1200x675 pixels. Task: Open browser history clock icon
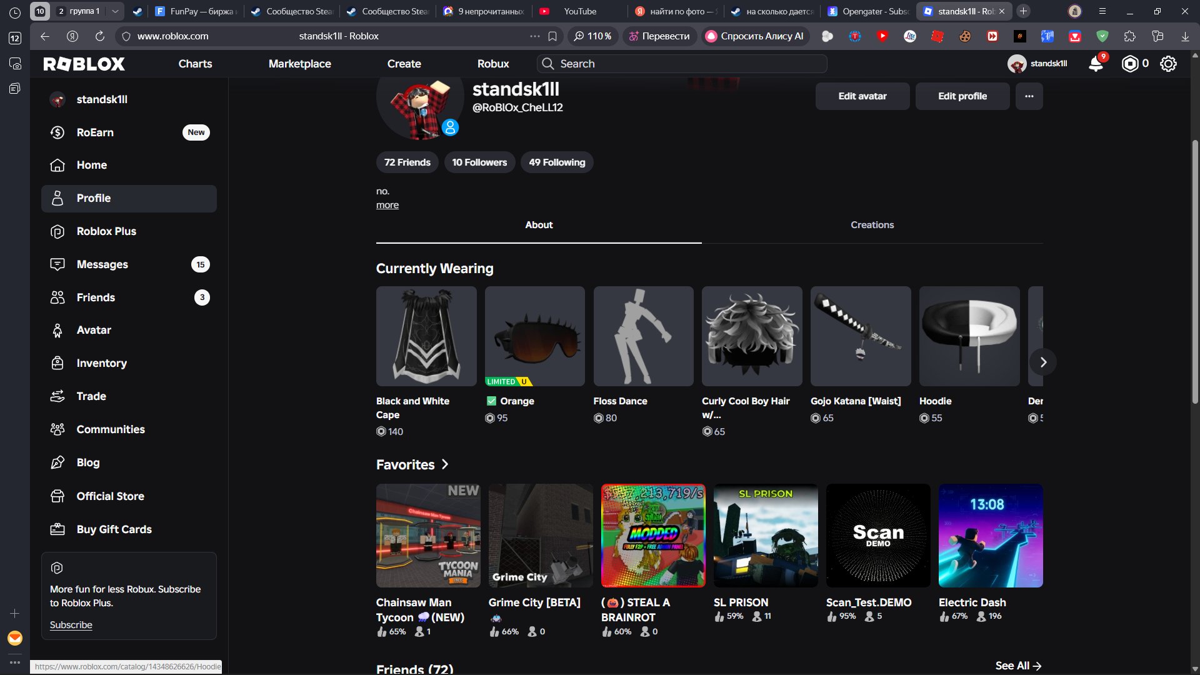click(15, 12)
